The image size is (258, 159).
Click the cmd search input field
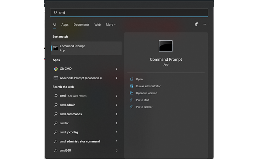coord(129,13)
